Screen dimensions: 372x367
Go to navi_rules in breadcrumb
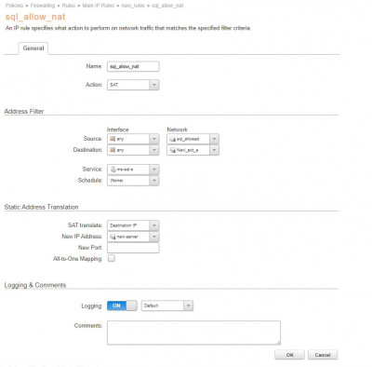[133, 6]
